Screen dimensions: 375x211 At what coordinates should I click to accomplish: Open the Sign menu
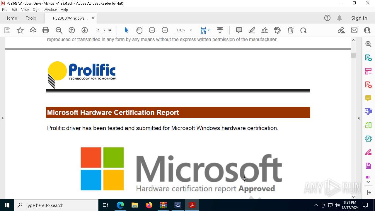[36, 10]
